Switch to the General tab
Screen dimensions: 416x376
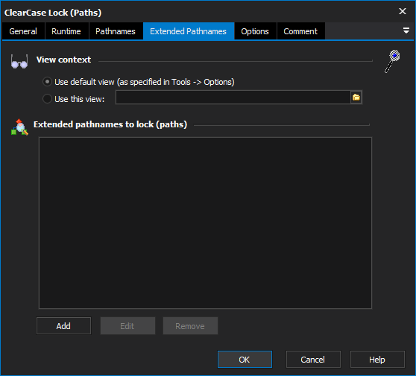pyautogui.click(x=23, y=31)
